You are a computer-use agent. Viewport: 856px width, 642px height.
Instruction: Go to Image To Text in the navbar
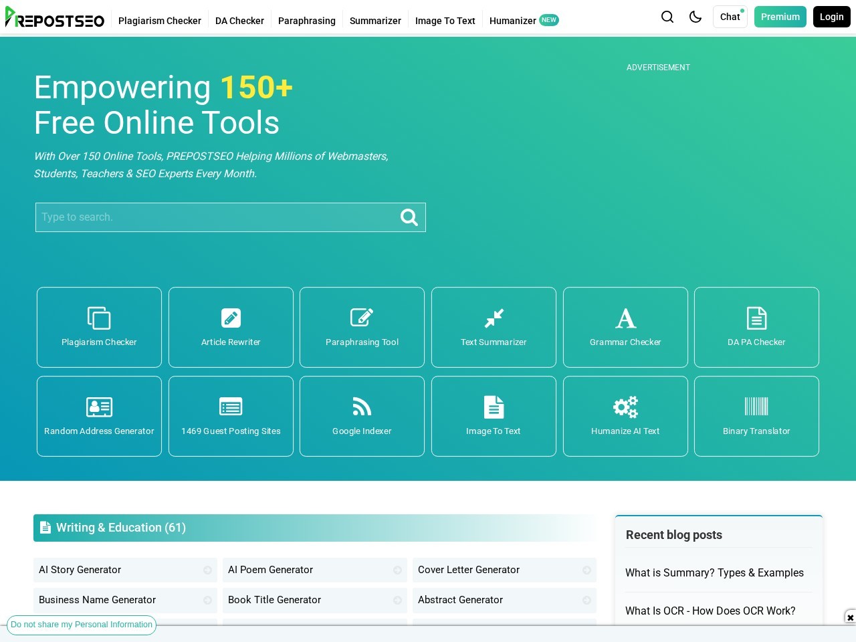[445, 21]
